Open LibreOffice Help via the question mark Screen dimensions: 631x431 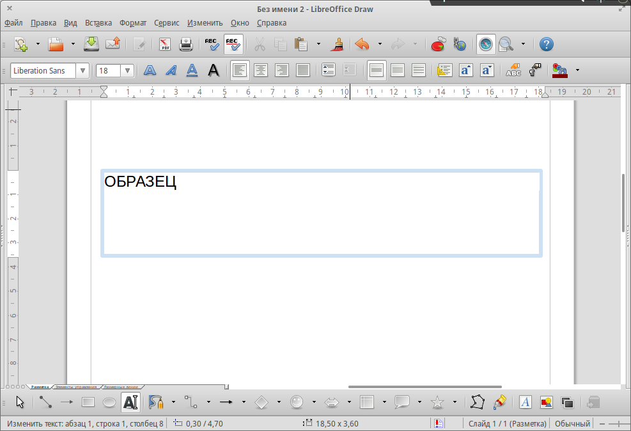[546, 44]
